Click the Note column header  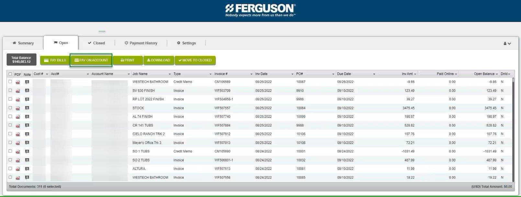[27, 74]
